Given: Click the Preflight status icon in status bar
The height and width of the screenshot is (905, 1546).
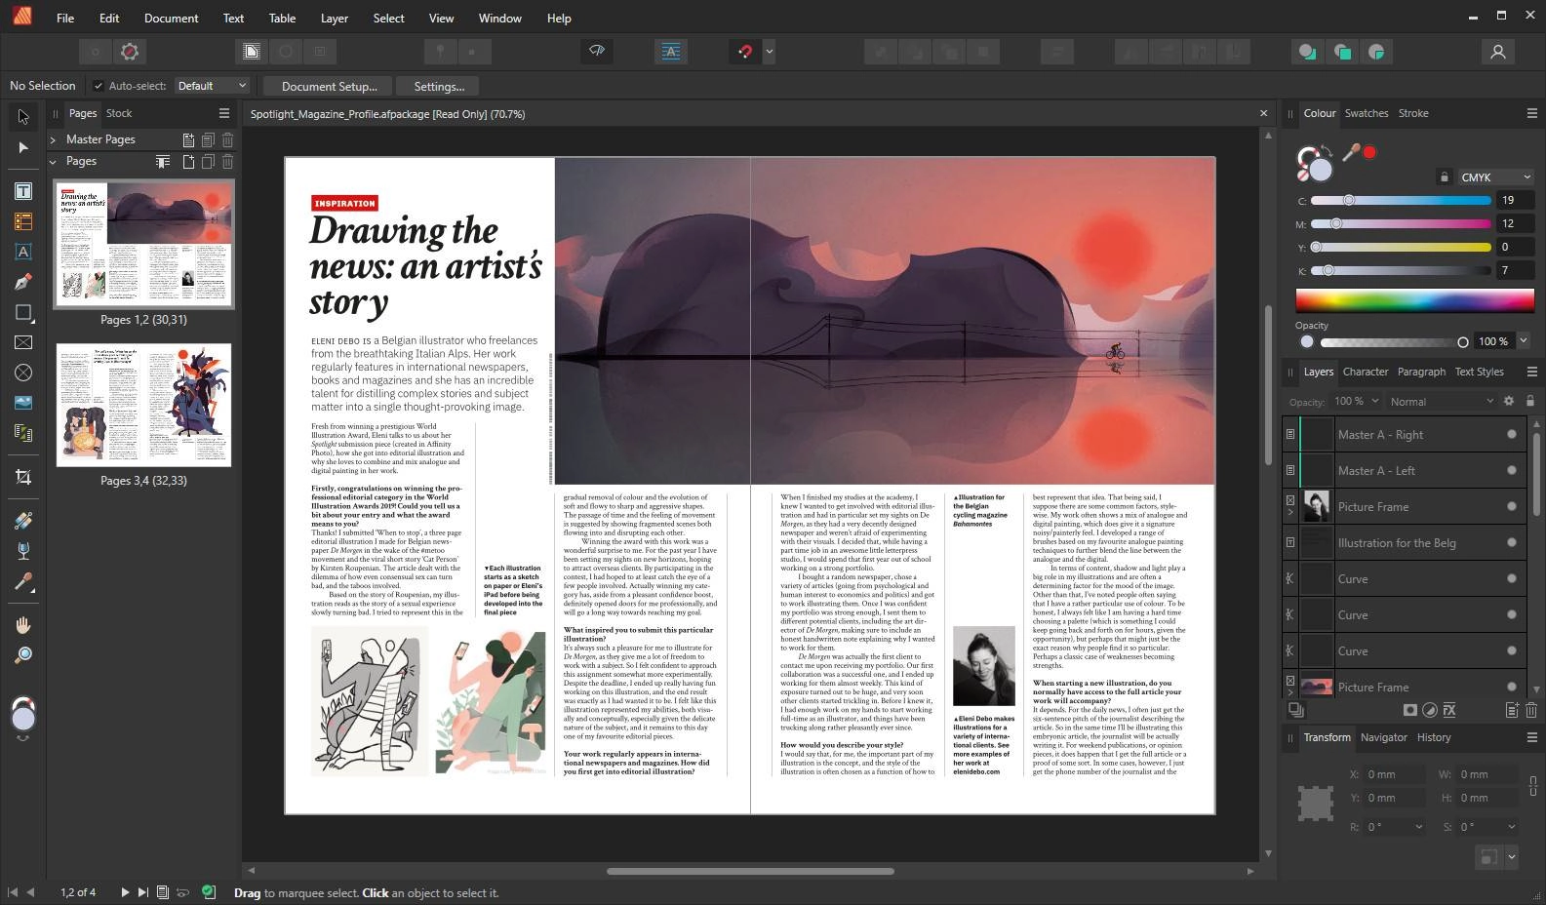Looking at the screenshot, I should pyautogui.click(x=208, y=891).
